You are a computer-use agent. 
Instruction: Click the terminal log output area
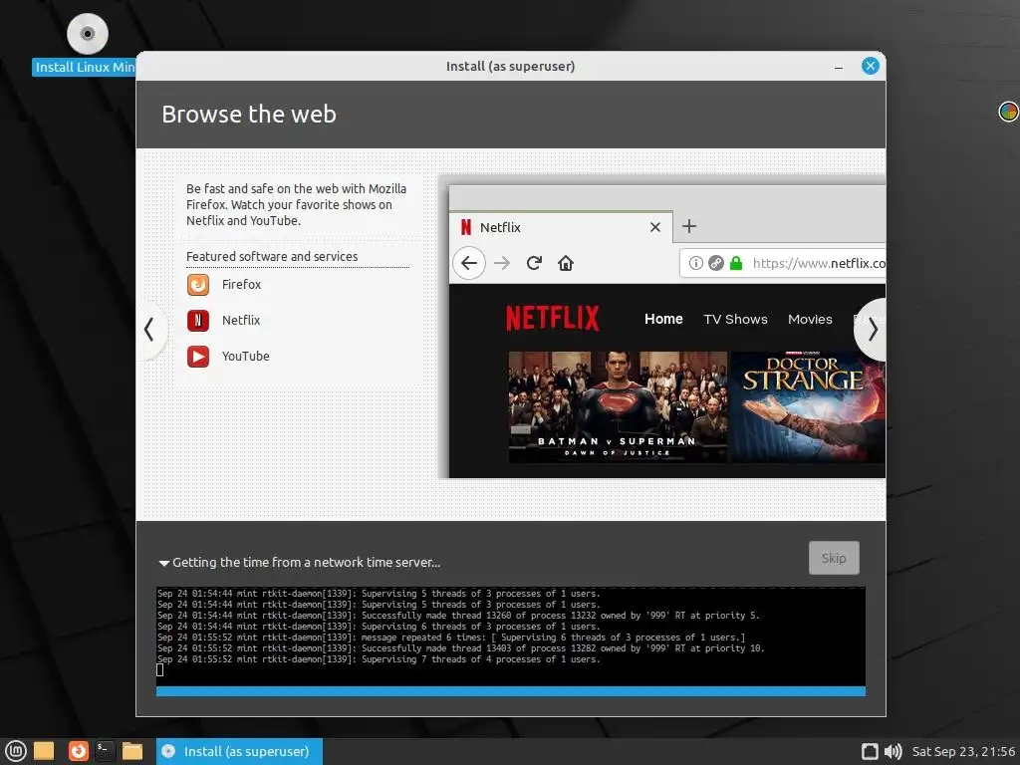(511, 637)
